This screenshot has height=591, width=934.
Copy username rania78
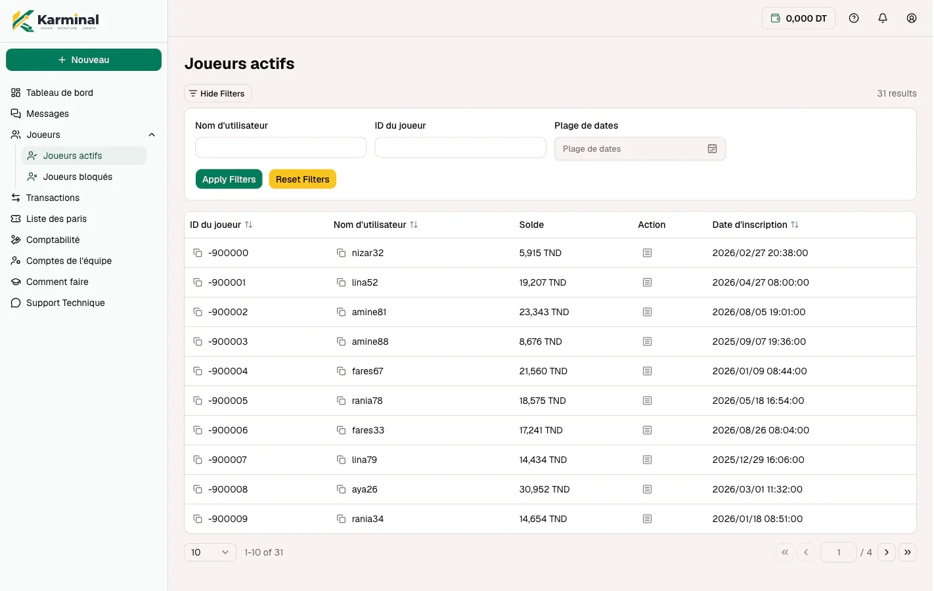341,401
